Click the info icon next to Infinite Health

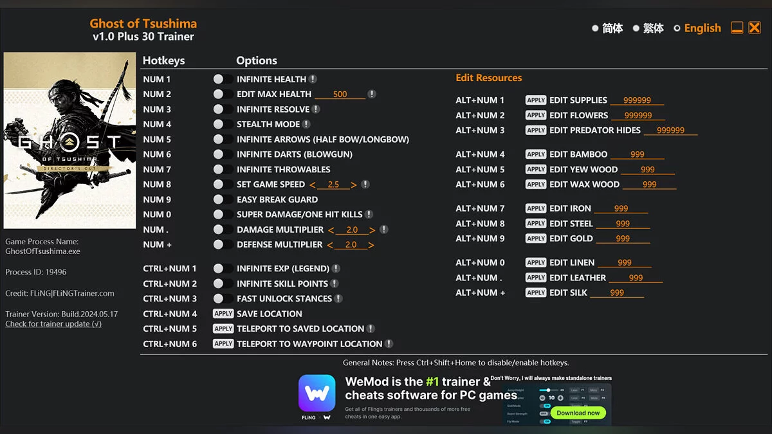313,79
